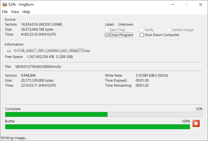
Task: Click source sectors 18,834,016 (MODE1/2048)
Action: [x=42, y=24]
